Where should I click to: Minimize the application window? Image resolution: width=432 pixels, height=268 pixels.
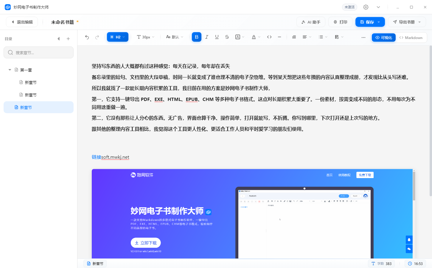click(x=398, y=7)
